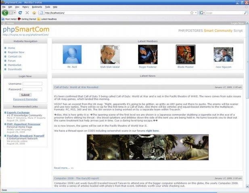The image size is (249, 193).
Task: Open the Roger Federer name link
Action: click(x=148, y=67)
